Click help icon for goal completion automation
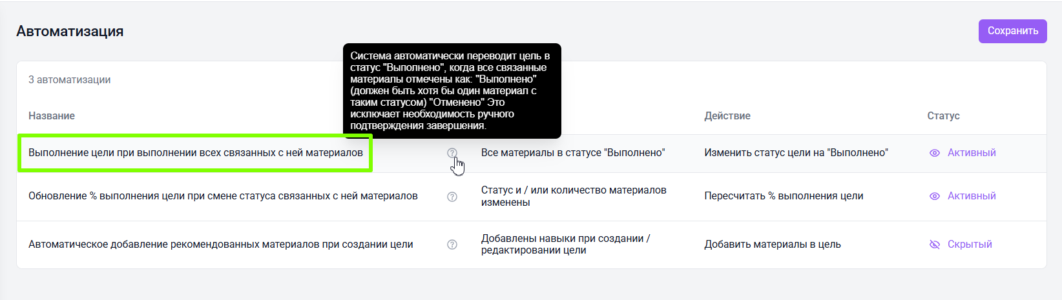1062x300 pixels. (452, 153)
